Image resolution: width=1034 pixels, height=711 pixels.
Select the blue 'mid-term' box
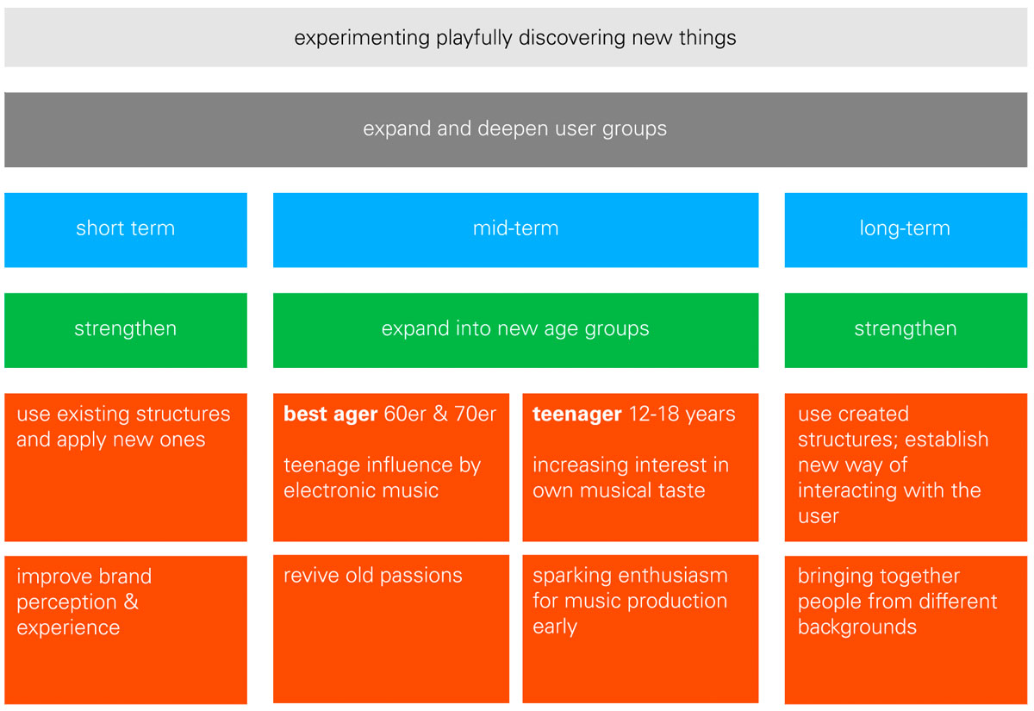coord(515,229)
